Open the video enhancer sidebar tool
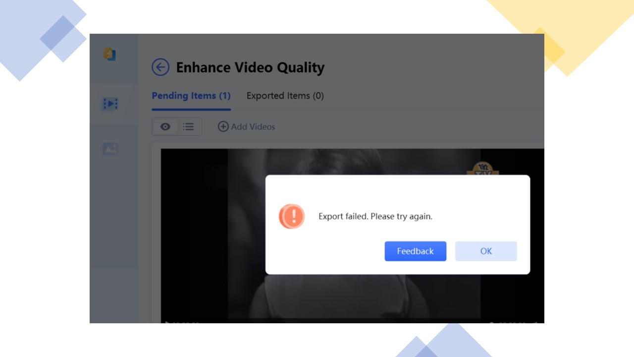 pos(110,104)
